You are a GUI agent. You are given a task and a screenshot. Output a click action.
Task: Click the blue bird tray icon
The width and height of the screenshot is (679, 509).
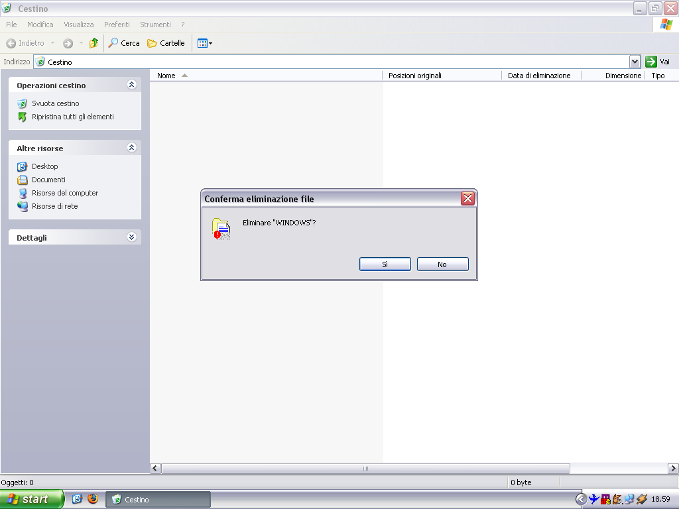pos(594,500)
